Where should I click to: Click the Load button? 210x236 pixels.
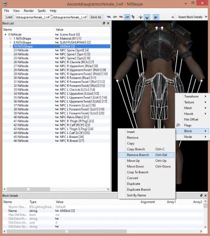9,17
